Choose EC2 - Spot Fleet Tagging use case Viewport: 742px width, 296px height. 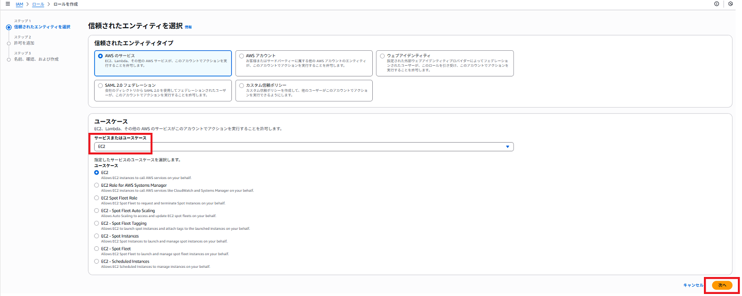[97, 223]
